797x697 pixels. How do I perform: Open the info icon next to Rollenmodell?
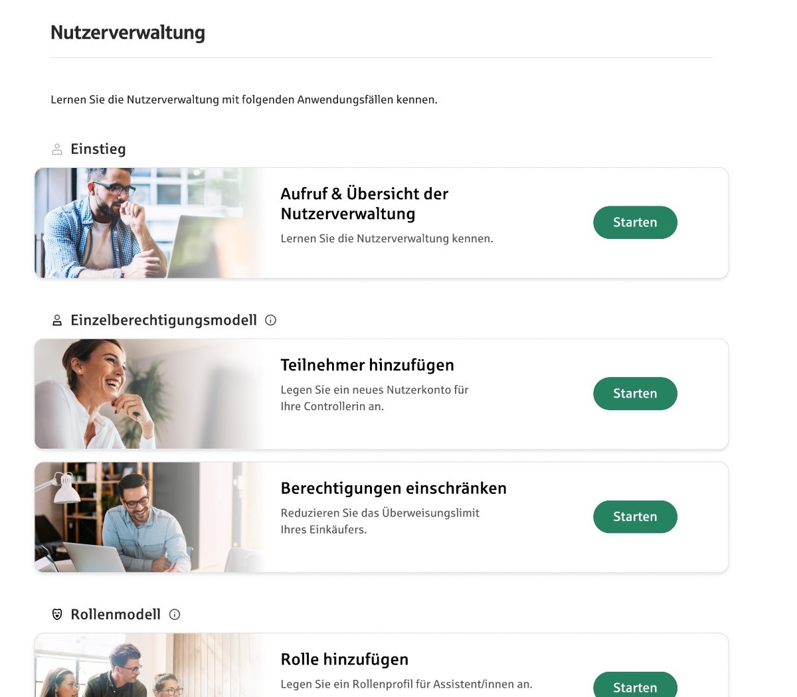point(175,615)
